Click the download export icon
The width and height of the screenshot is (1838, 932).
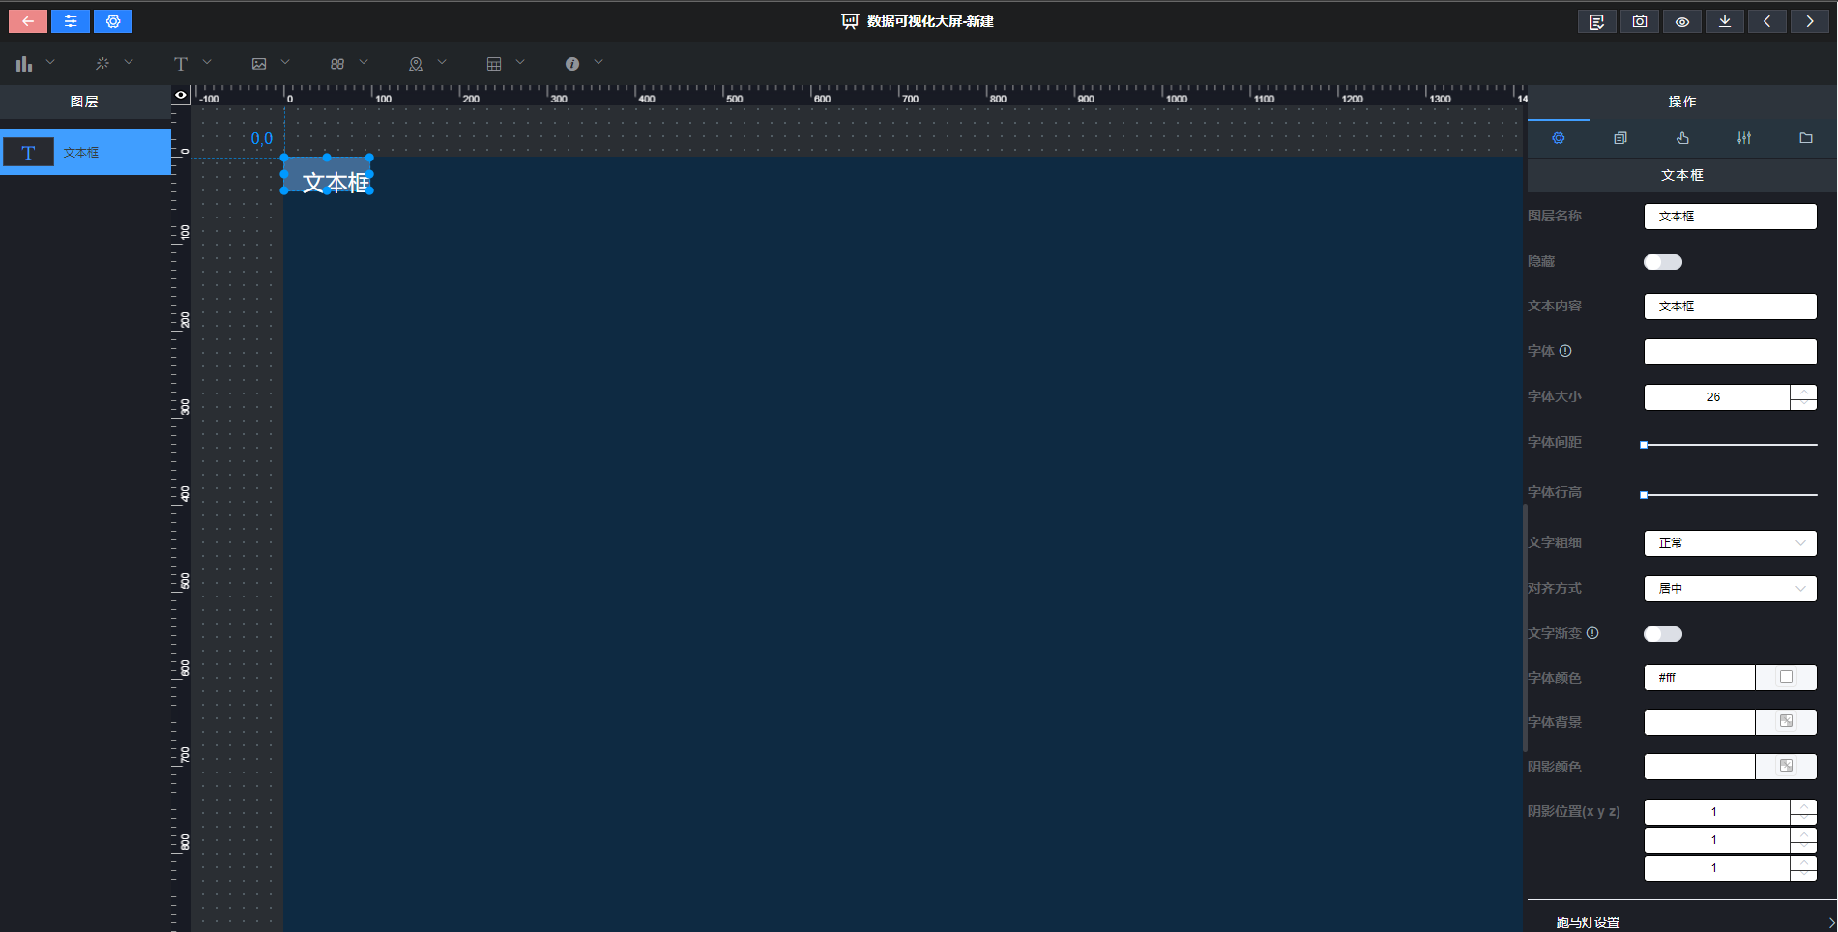pos(1725,21)
